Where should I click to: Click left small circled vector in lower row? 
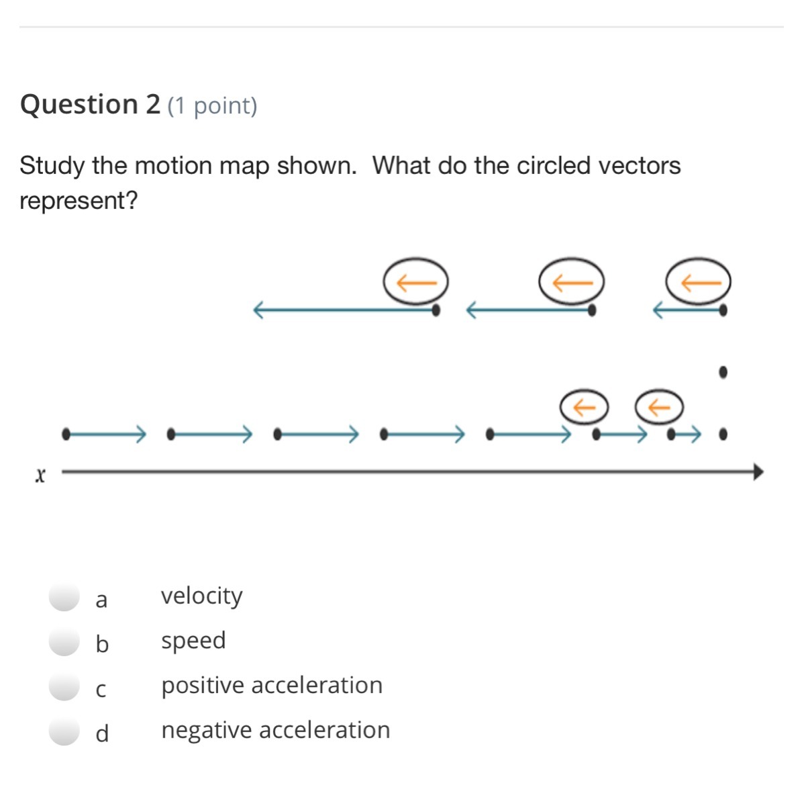584,406
